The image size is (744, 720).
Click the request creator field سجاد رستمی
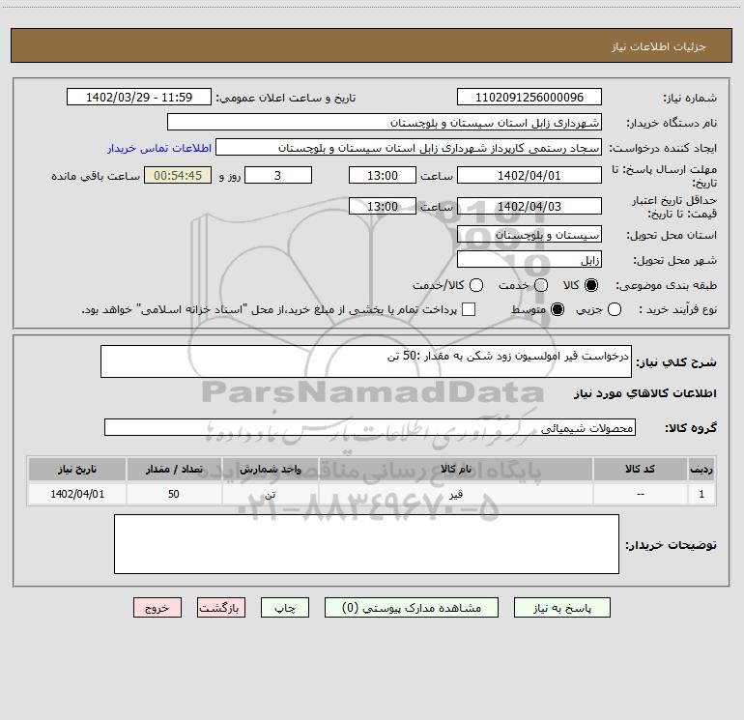[409, 147]
